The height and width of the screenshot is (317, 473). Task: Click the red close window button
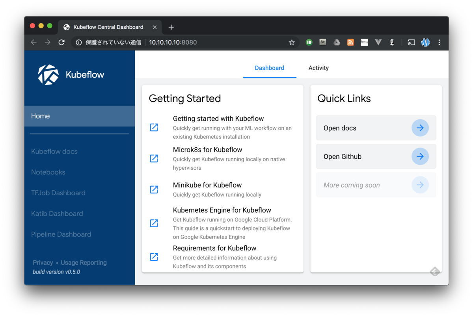coord(32,26)
